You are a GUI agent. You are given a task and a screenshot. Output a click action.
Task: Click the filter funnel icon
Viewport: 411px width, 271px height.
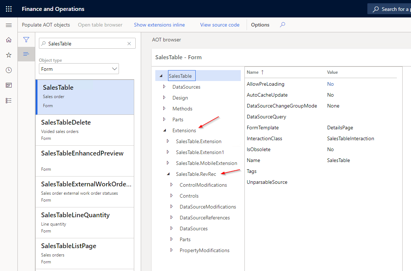click(x=26, y=40)
